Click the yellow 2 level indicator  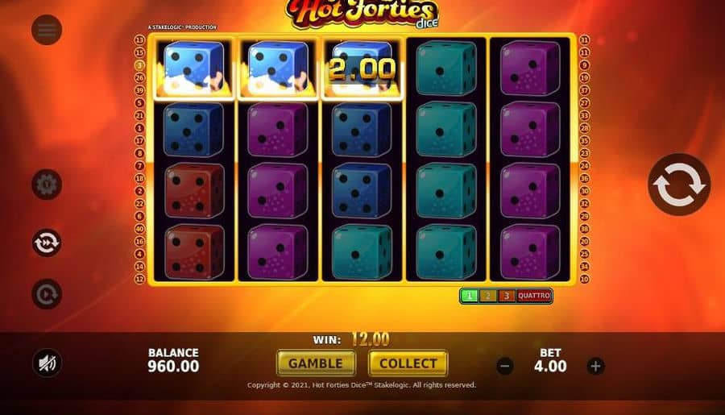[488, 296]
